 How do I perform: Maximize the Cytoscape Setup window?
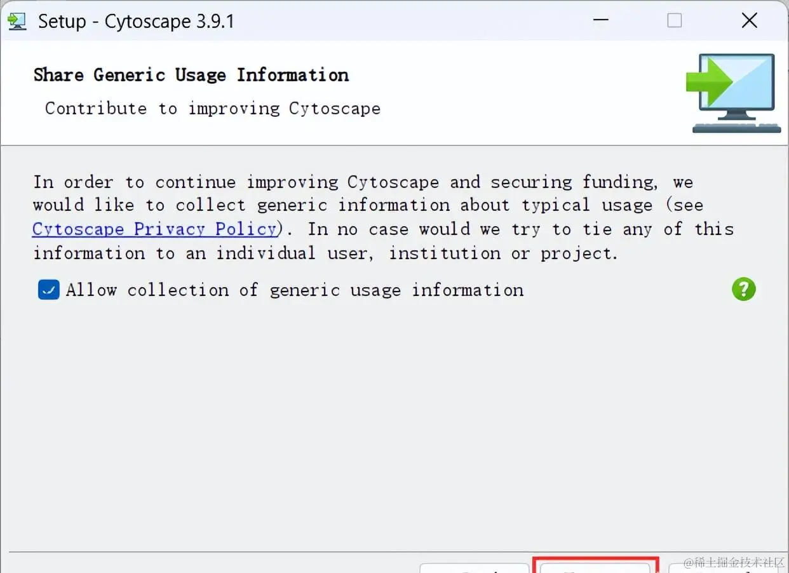(675, 21)
